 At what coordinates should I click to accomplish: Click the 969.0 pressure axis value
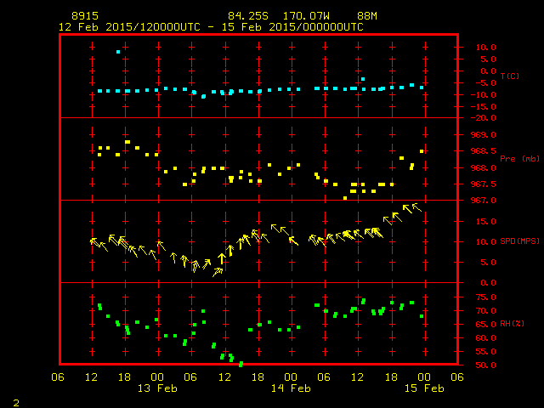[484, 134]
